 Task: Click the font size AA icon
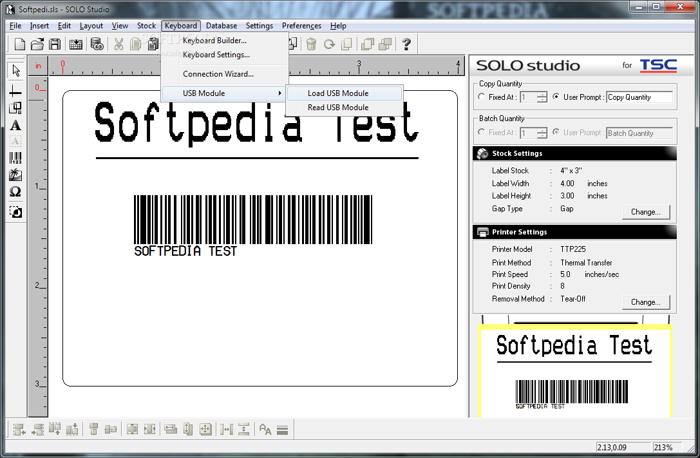pyautogui.click(x=265, y=430)
